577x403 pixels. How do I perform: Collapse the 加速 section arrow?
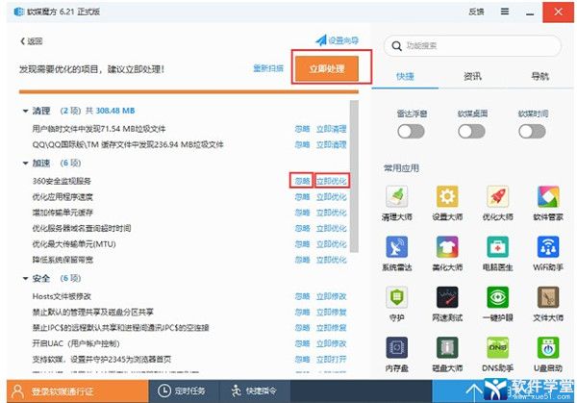click(x=25, y=164)
